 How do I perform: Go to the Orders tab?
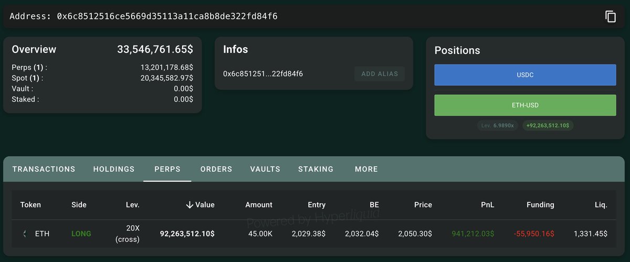[216, 169]
